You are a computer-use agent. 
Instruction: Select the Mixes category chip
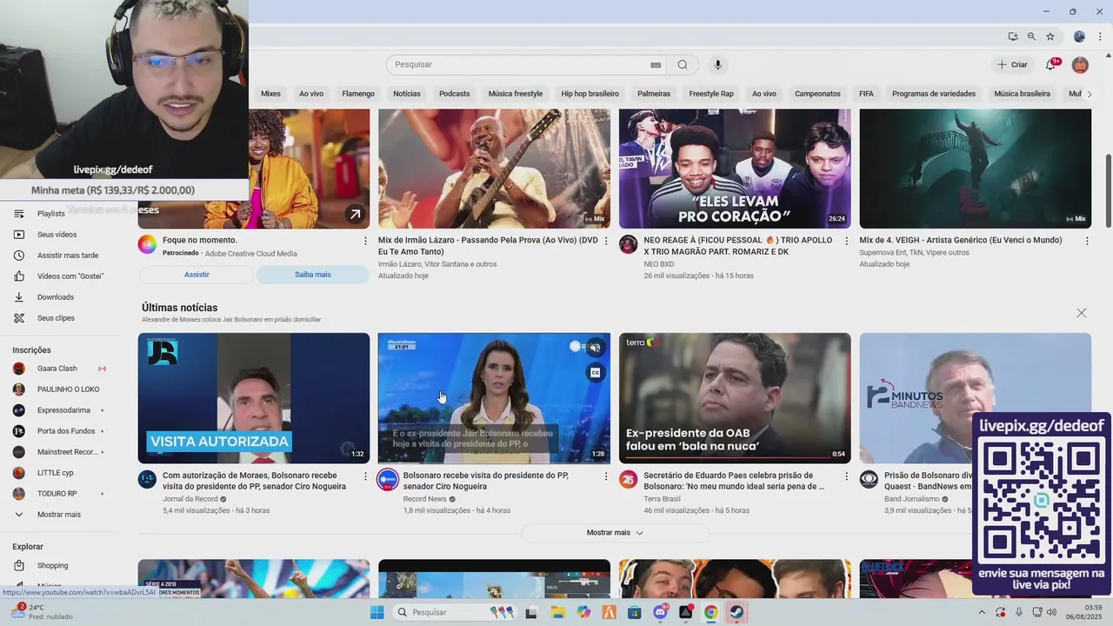coord(270,94)
